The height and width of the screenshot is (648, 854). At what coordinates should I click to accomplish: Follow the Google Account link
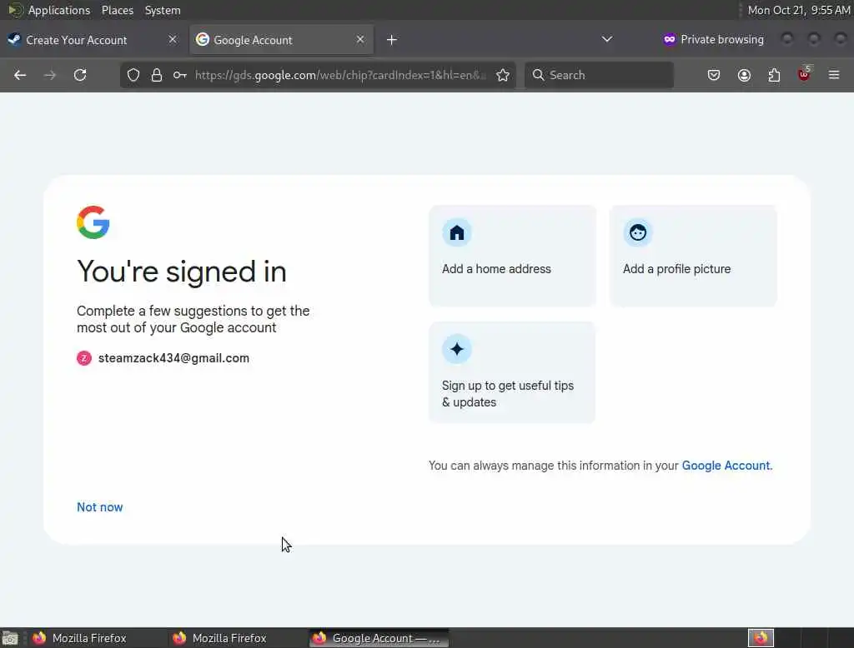tap(726, 466)
